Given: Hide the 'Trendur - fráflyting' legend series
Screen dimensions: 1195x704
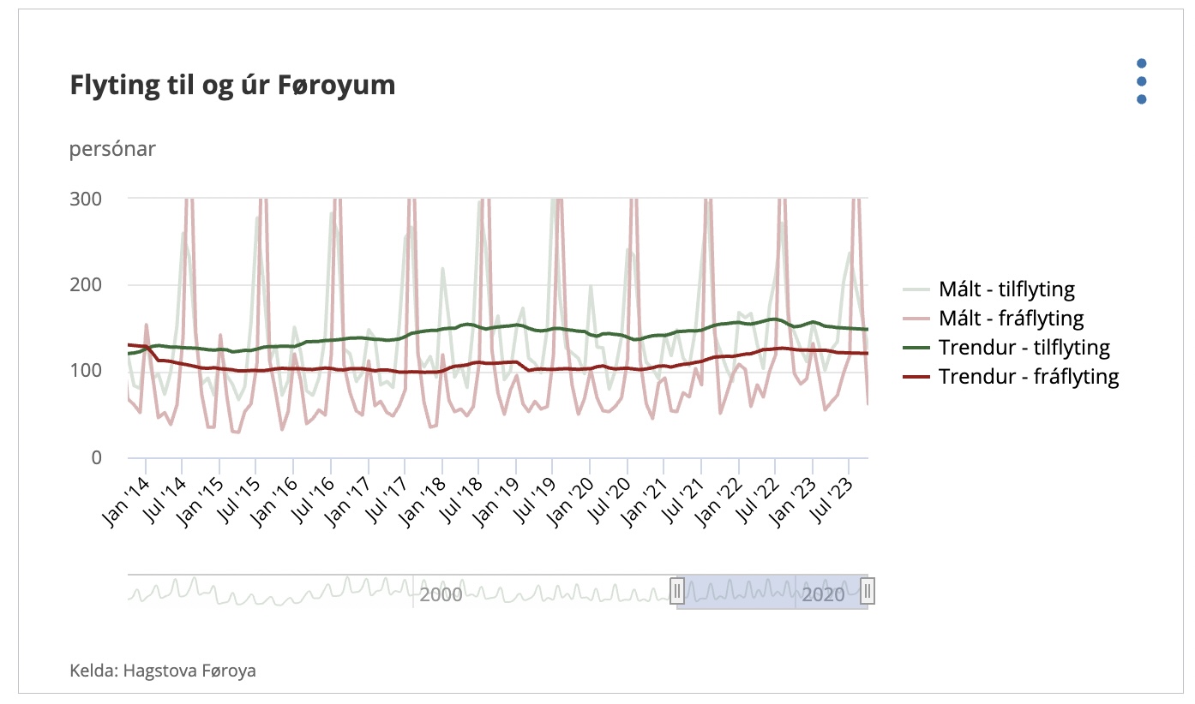Looking at the screenshot, I should (1029, 377).
